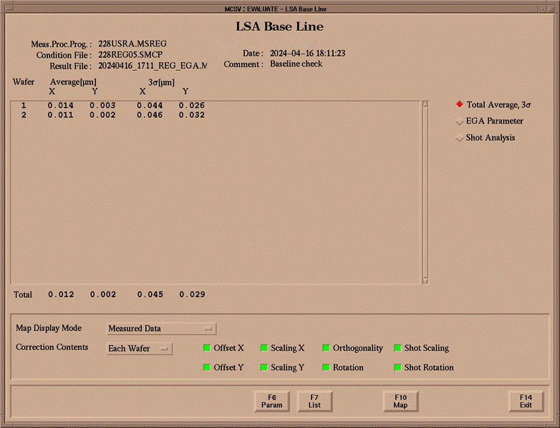Viewport: 560px width, 428px height.
Task: Click the Total row label
Action: (23, 294)
